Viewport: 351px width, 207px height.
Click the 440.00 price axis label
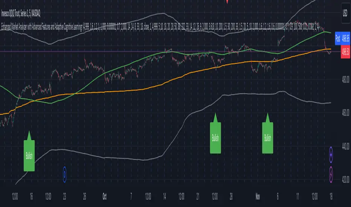click(x=346, y=146)
